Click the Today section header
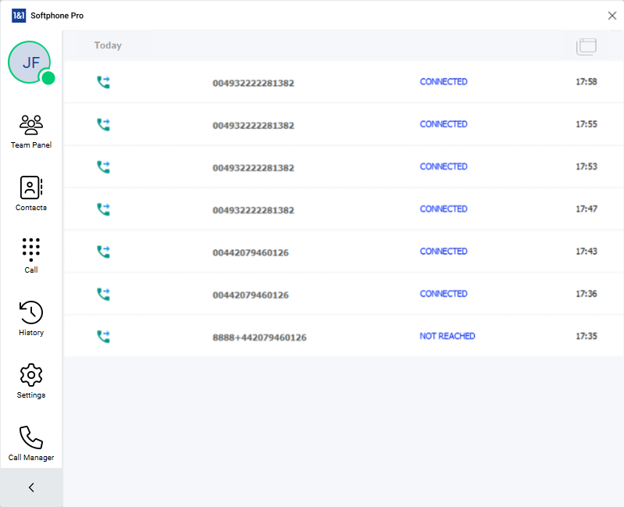 pyautogui.click(x=108, y=45)
